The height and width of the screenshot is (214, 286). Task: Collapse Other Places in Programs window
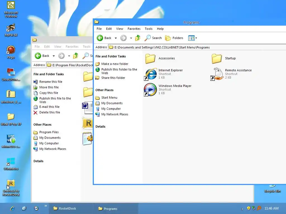pos(104,90)
